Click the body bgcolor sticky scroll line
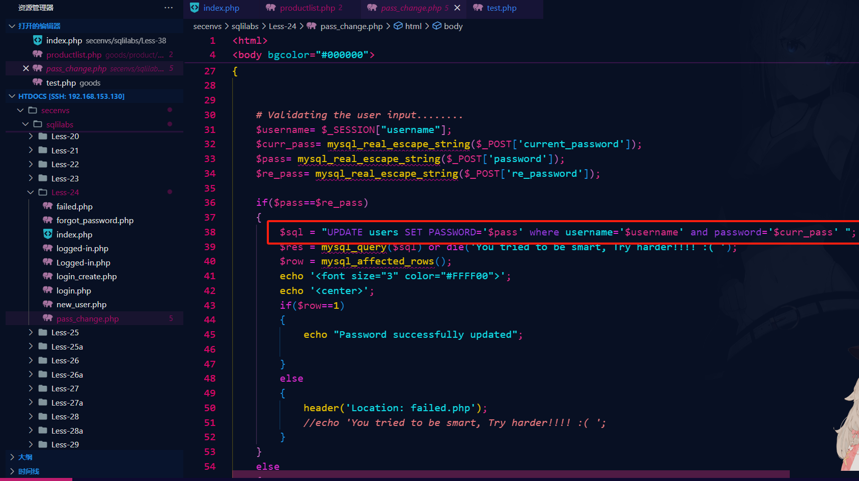The width and height of the screenshot is (859, 481). (303, 55)
